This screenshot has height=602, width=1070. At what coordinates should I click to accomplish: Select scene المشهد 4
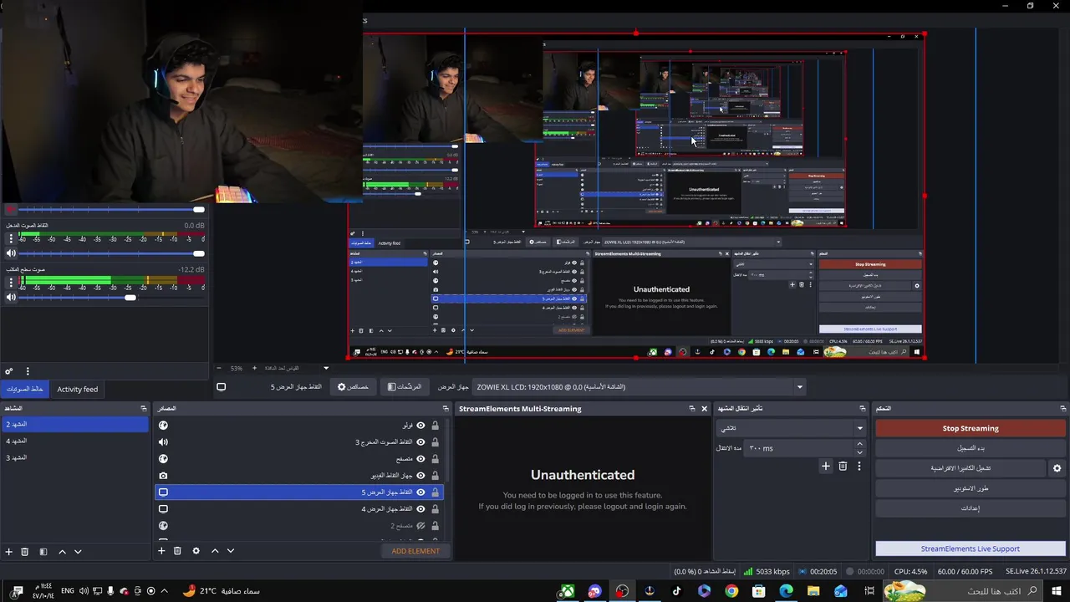(74, 441)
